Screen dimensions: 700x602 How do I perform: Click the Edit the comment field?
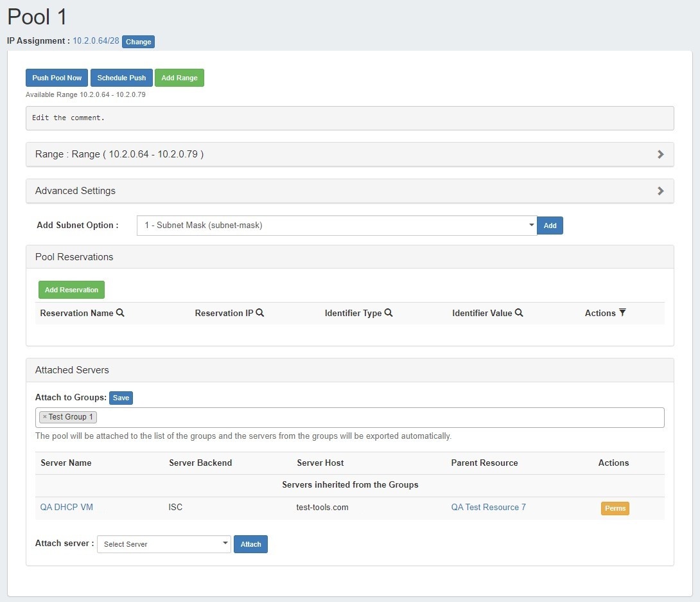pyautogui.click(x=349, y=118)
